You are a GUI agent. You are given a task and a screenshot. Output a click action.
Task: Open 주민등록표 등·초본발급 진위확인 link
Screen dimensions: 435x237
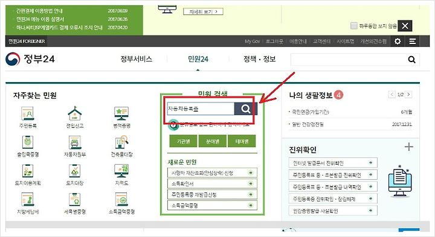tap(333, 175)
